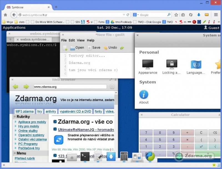The image size is (222, 169).
Task: Open gedit Help menu
Action: coord(91,40)
